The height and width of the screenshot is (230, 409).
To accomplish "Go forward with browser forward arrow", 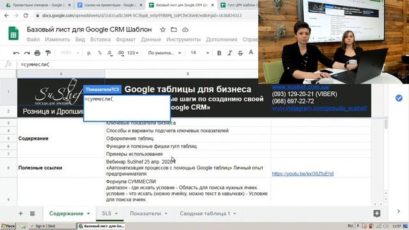I will pos(16,15).
